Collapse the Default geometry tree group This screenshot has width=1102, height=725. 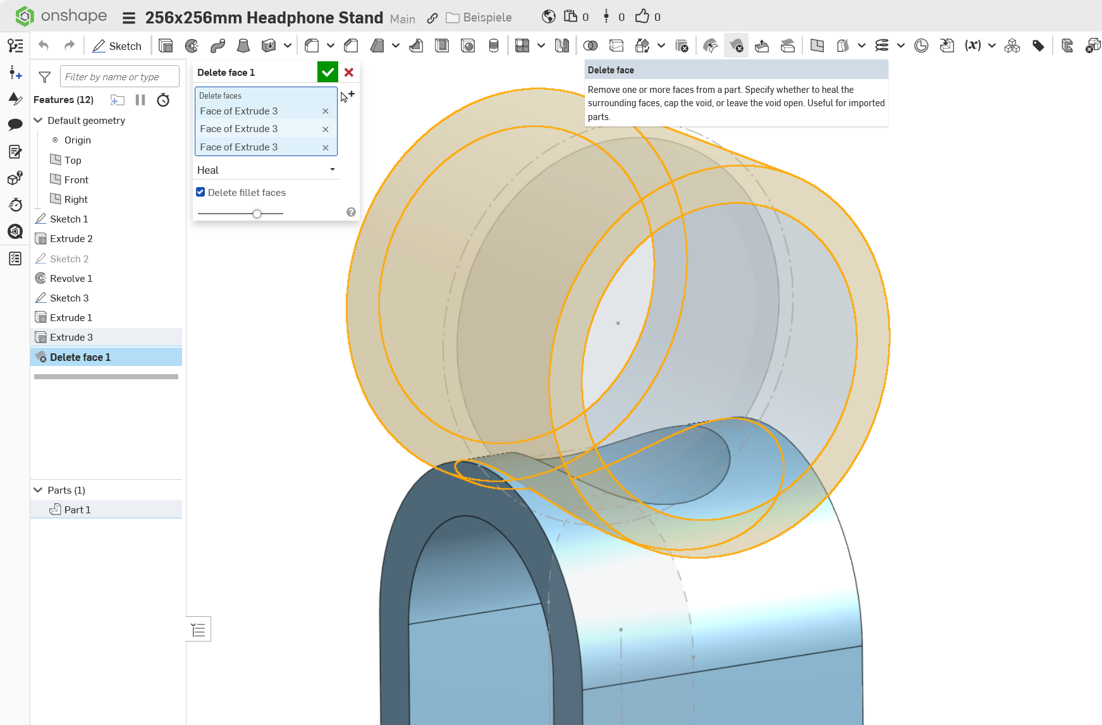tap(38, 120)
